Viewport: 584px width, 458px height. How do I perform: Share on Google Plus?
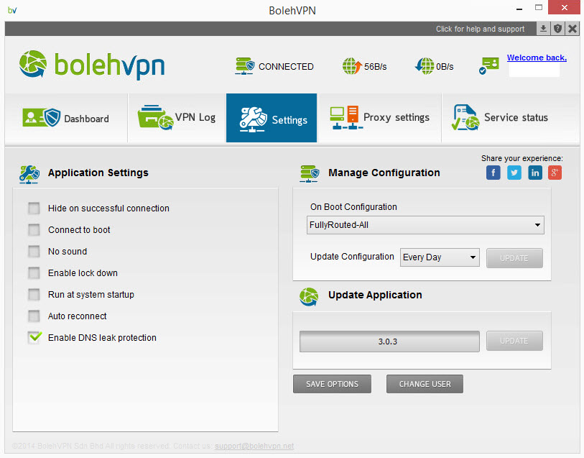tap(555, 173)
